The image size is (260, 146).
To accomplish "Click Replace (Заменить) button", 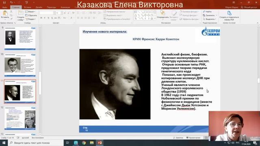I will 210,15.
